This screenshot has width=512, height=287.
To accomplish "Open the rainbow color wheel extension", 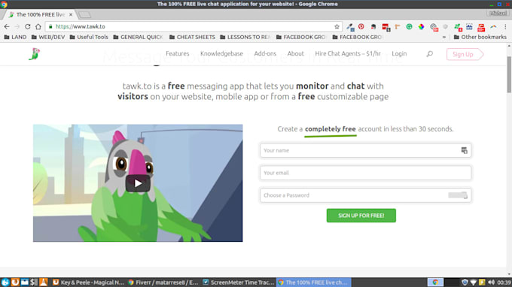I will click(421, 27).
